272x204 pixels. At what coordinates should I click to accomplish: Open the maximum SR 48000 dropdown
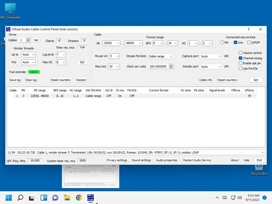tap(133, 43)
